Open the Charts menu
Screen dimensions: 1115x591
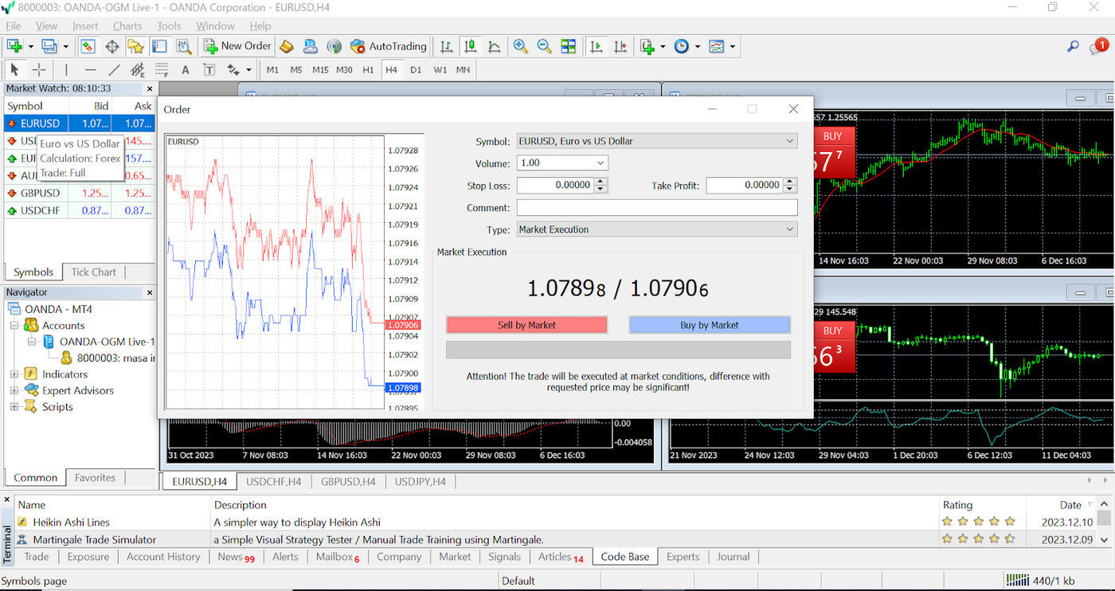click(x=127, y=26)
